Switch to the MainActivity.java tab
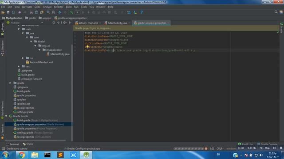 (117, 23)
